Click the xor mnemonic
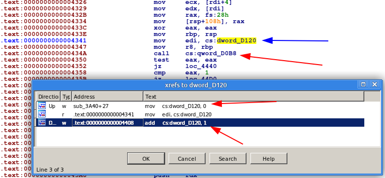 pos(160,28)
